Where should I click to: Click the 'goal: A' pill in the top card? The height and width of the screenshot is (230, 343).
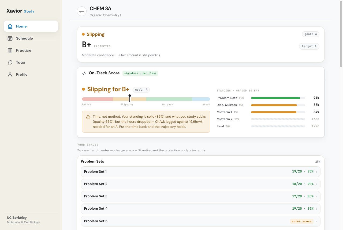(311, 34)
